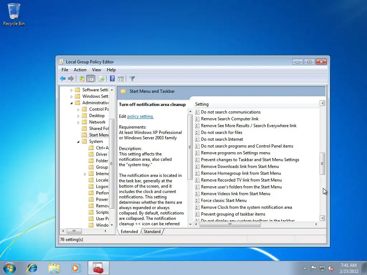This screenshot has height=275, width=367.
Task: Expand the Software Settings tree node
Action: [71, 90]
